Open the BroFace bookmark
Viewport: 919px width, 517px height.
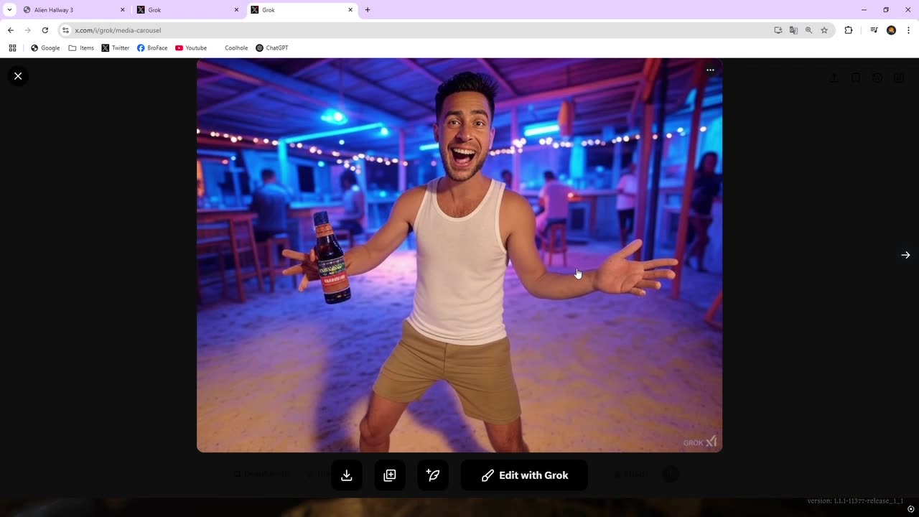click(x=152, y=48)
